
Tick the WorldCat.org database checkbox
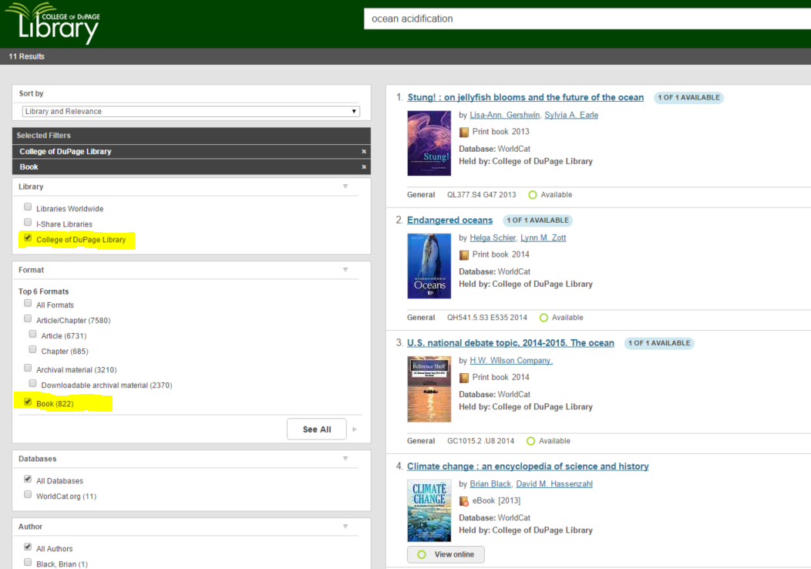point(28,495)
